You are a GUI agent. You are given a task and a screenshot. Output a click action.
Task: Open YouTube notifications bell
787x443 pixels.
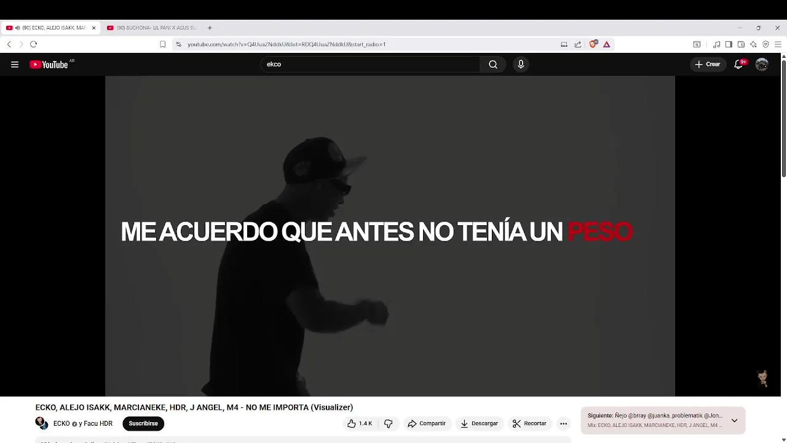coord(739,64)
